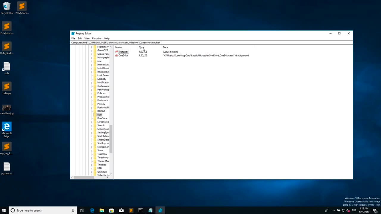Select the (Default) registry value

coord(123,52)
